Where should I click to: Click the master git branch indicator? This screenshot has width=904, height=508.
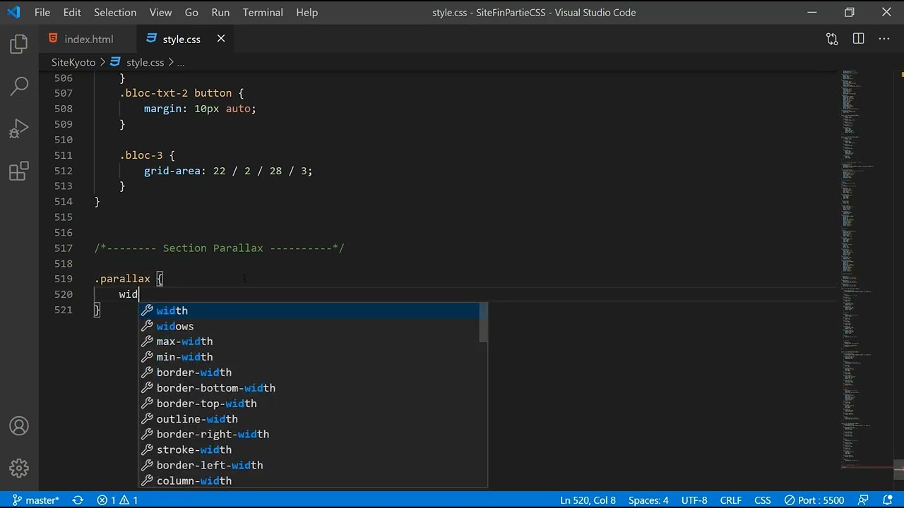[35, 500]
